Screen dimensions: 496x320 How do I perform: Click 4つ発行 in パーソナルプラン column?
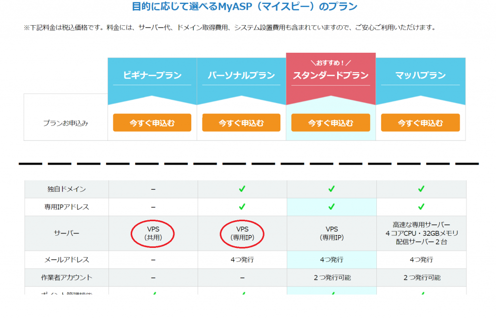[x=242, y=259]
